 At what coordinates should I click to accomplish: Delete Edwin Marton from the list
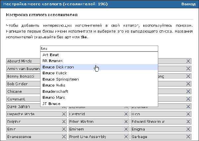pos(126,122)
